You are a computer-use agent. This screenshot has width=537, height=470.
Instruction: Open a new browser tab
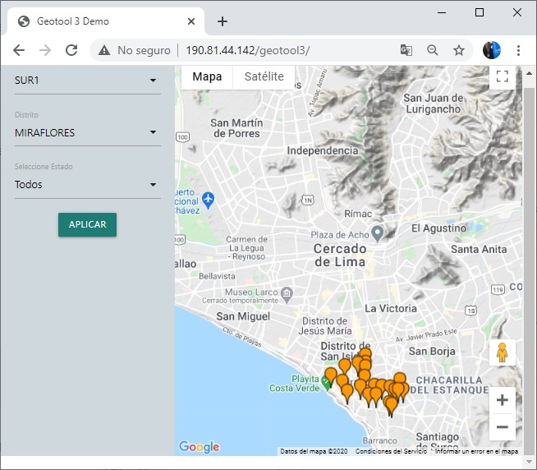[223, 21]
